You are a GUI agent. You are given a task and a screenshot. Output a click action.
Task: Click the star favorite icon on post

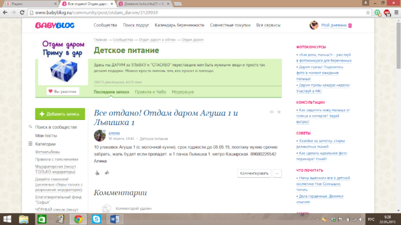[x=279, y=112]
